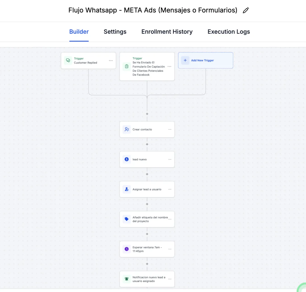Go to the Execution Logs tab
This screenshot has width=306, height=292.
tap(229, 32)
